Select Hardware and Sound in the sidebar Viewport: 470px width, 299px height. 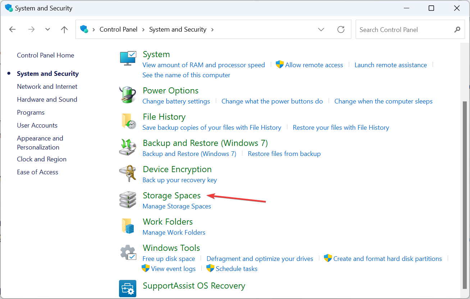coord(47,99)
